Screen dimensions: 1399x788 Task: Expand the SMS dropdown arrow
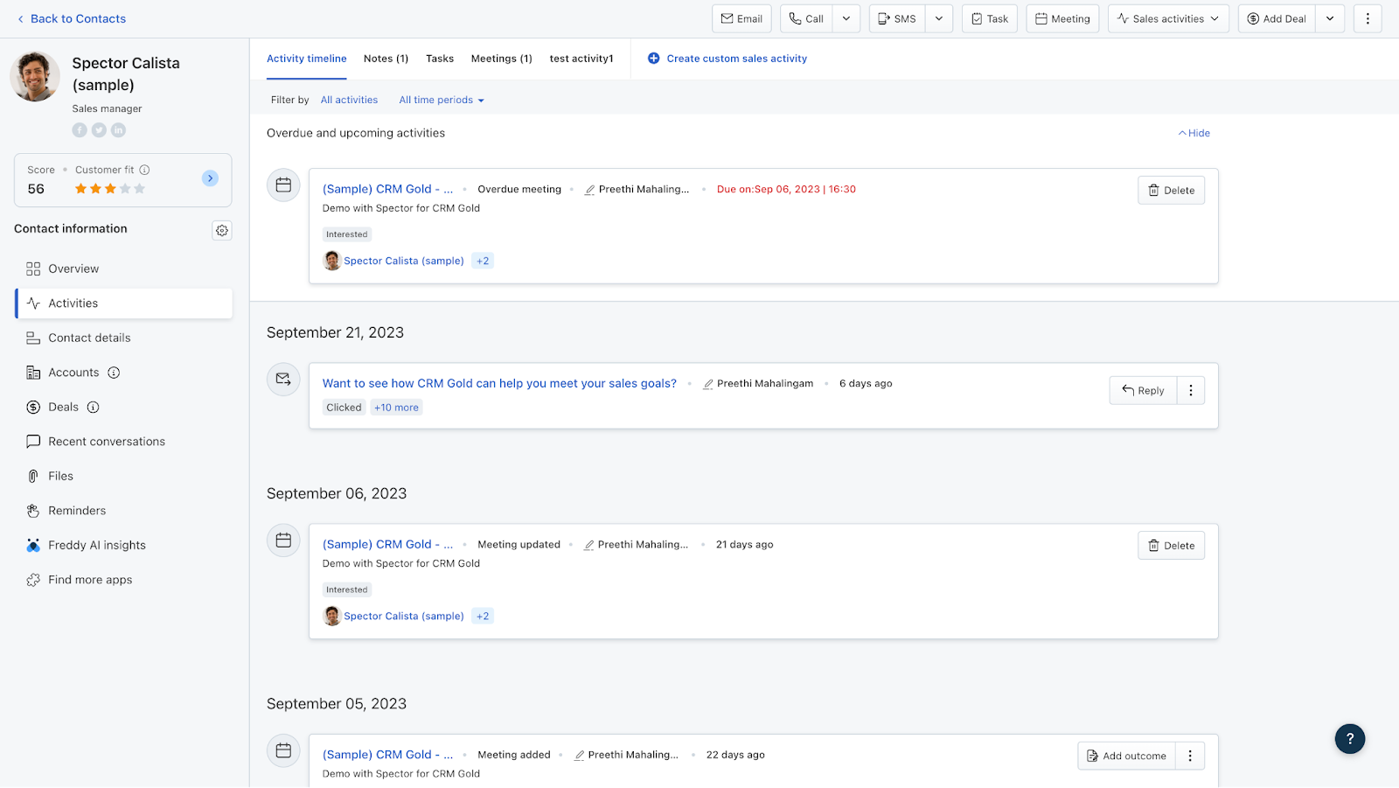coord(939,18)
